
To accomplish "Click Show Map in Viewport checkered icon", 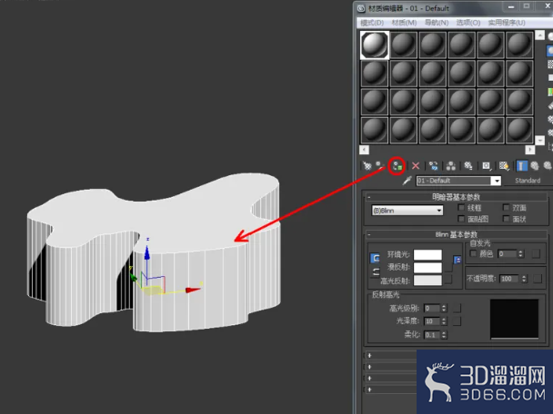I will 504,166.
